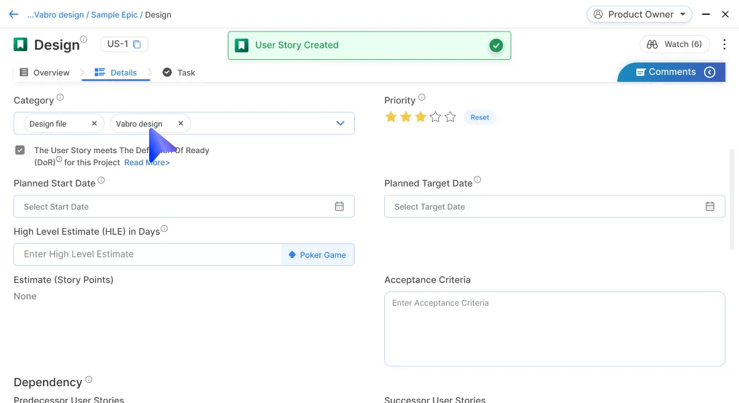
Task: Dismiss the User Story Created notification checkmark
Action: coord(496,46)
